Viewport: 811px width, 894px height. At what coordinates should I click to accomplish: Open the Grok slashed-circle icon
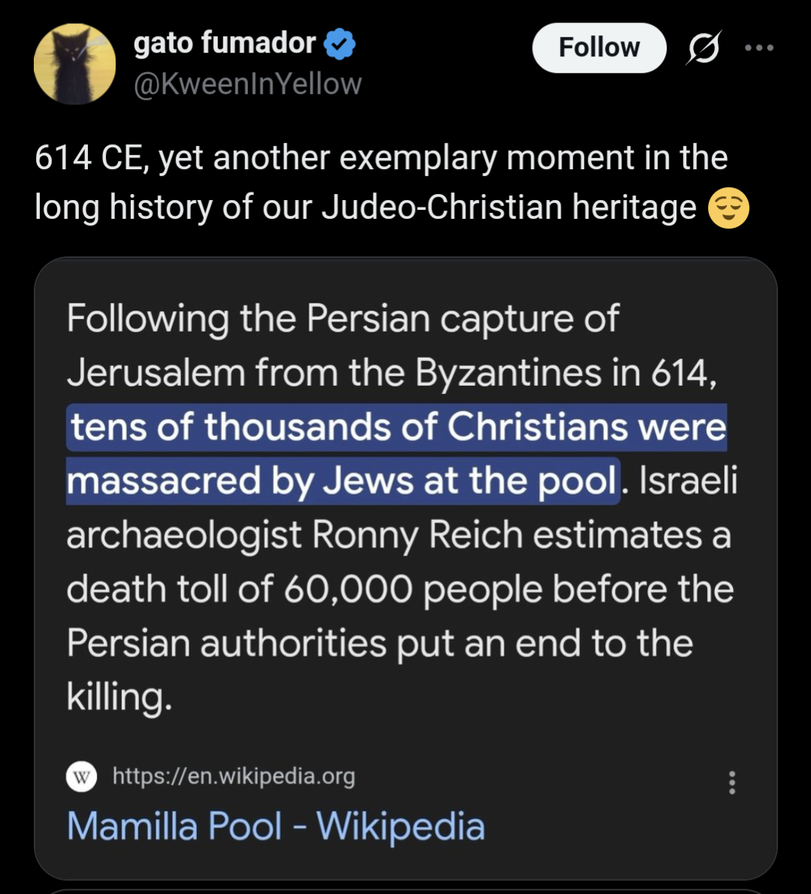point(704,48)
